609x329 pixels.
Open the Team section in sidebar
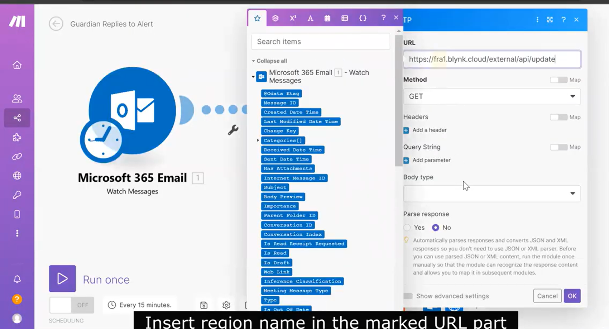coord(17,98)
